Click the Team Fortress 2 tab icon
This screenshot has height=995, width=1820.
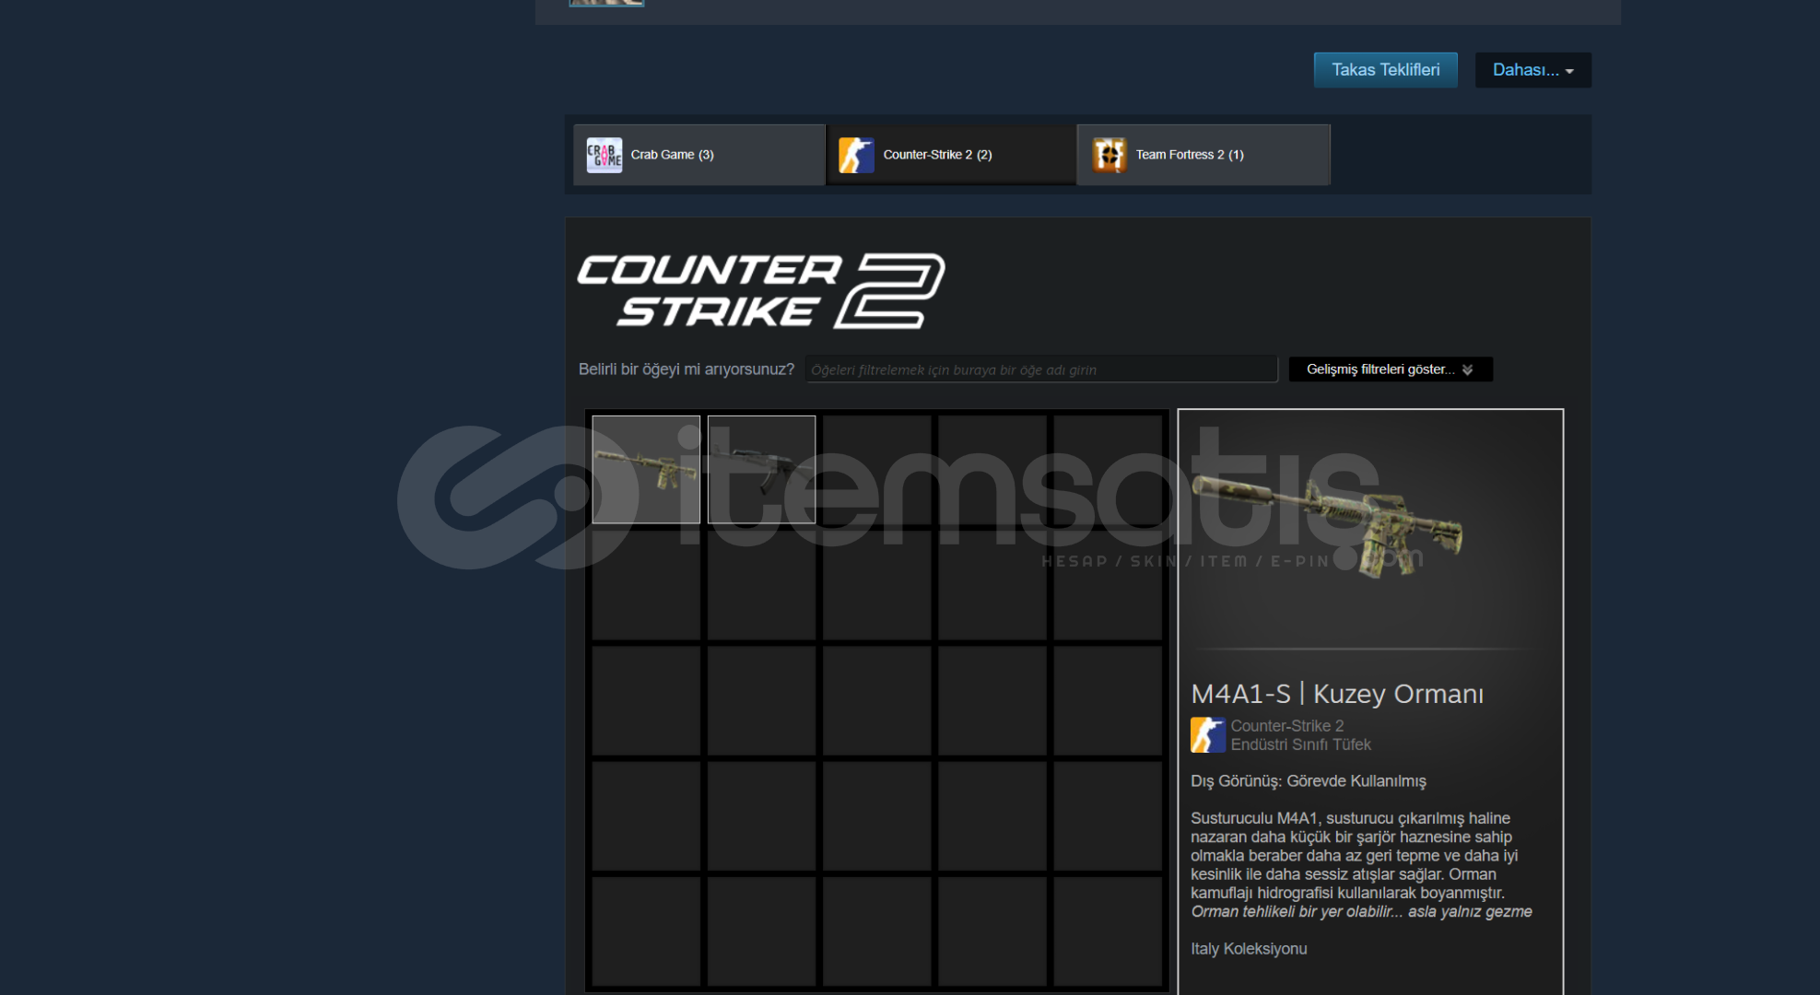1110,155
